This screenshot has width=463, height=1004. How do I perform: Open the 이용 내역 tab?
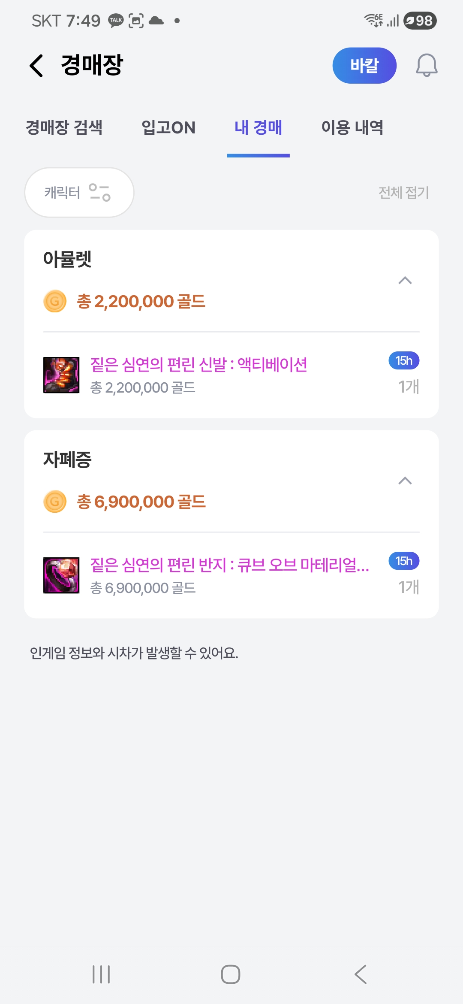point(352,127)
